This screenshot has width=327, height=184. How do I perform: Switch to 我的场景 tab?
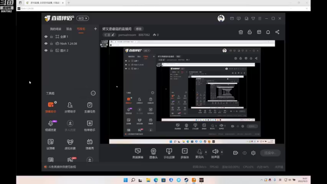click(x=56, y=29)
